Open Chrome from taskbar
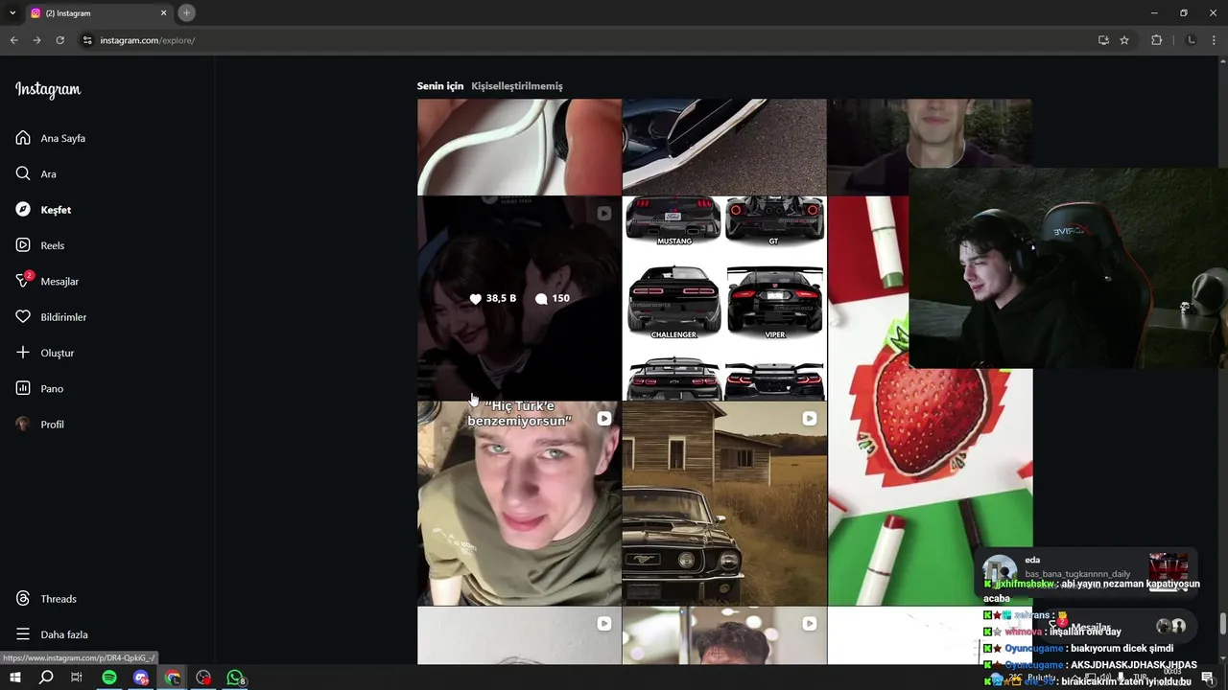This screenshot has width=1228, height=690. [x=173, y=678]
